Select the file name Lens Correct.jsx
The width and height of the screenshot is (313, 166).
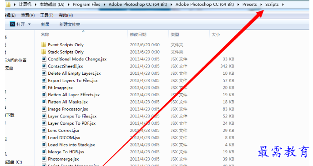(x=64, y=131)
